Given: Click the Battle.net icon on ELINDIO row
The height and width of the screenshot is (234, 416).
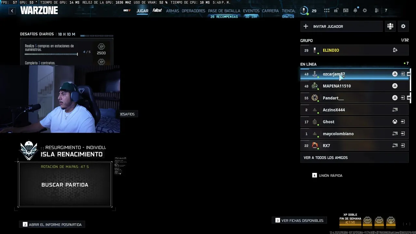Looking at the screenshot, I should click(395, 50).
